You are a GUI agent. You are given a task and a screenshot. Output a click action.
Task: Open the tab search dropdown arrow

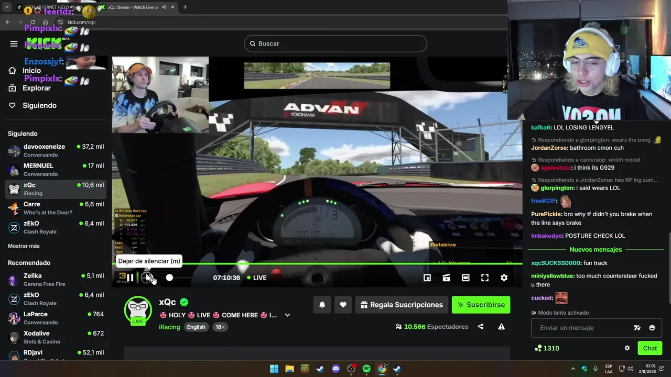click(x=7, y=7)
